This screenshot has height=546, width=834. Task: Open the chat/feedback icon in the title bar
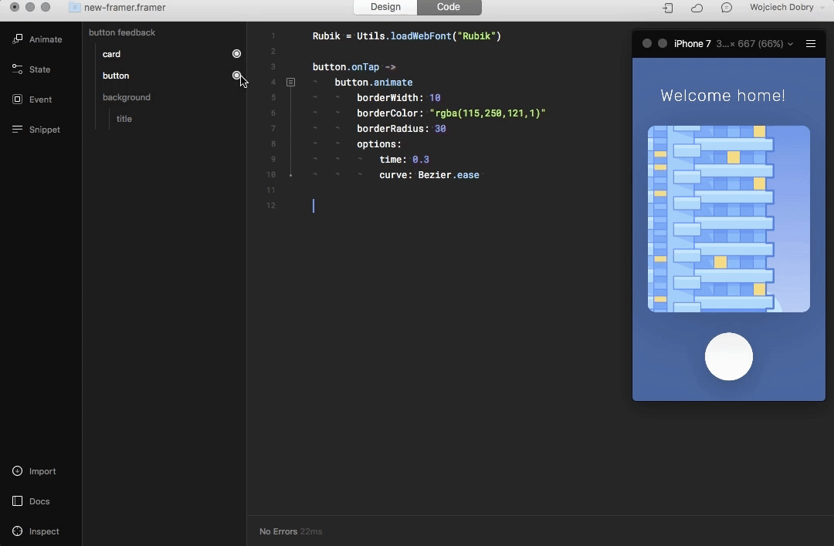tap(726, 7)
